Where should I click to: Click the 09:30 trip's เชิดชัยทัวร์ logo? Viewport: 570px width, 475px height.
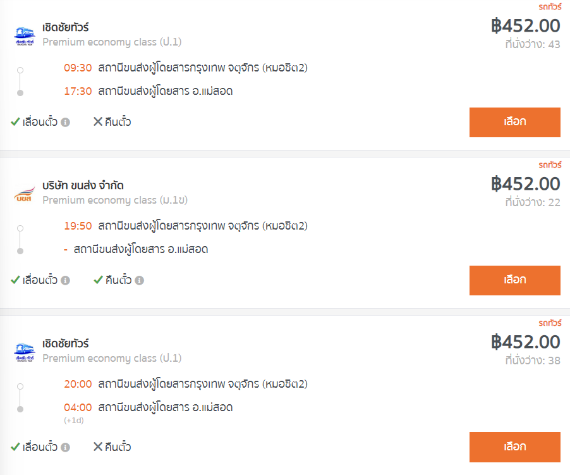[25, 35]
